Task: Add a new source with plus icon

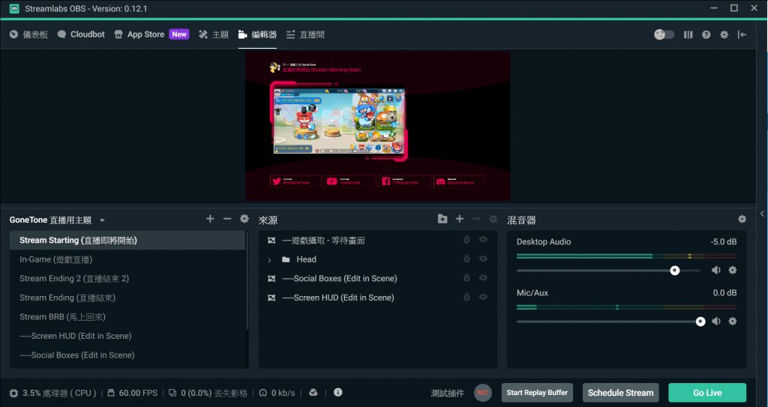Action: tap(460, 219)
